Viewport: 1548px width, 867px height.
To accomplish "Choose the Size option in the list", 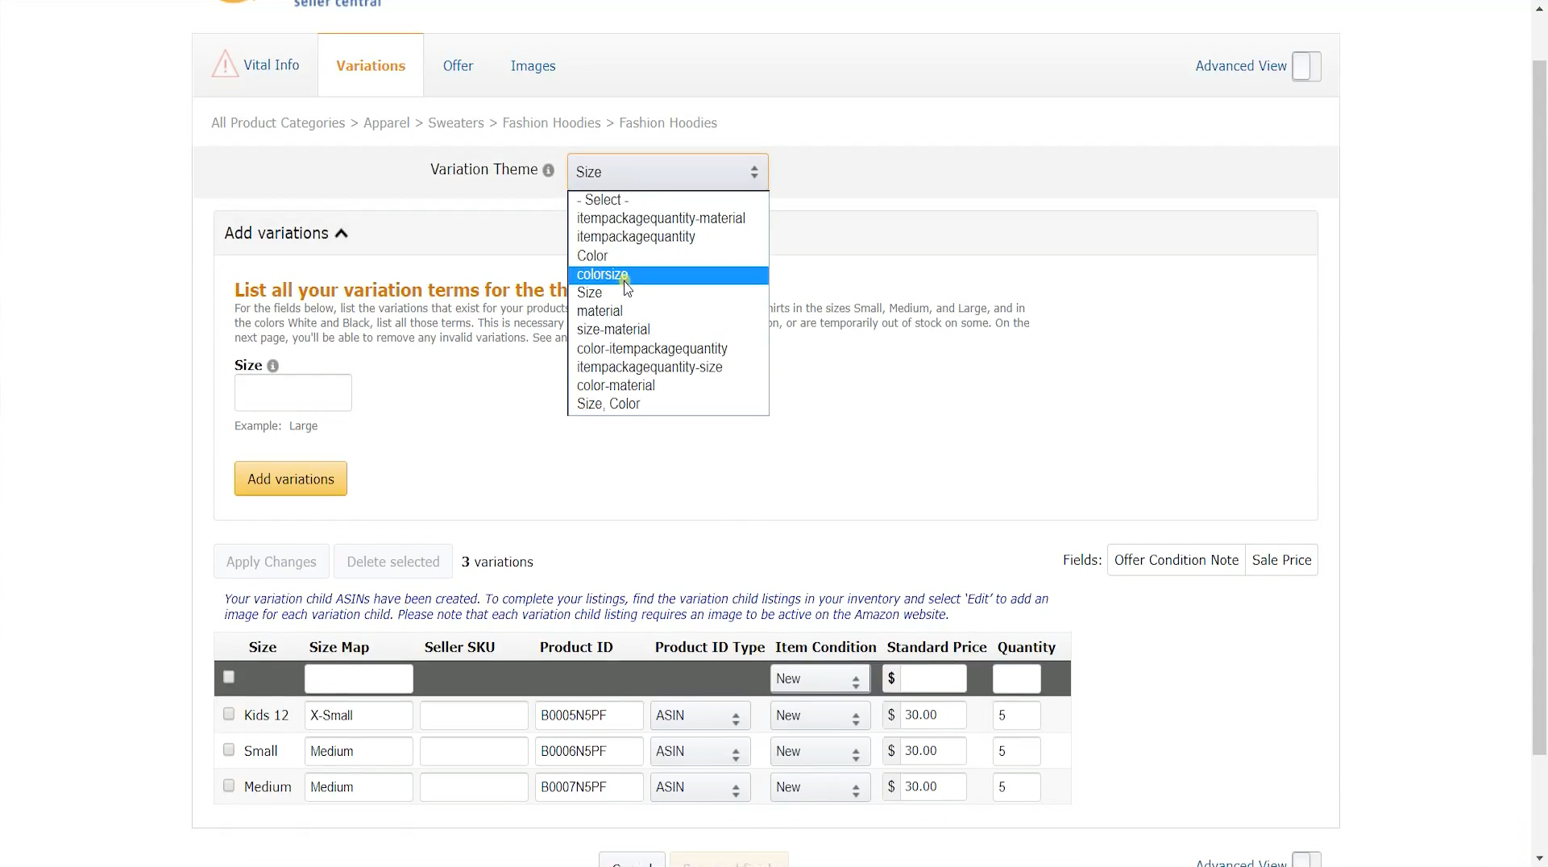I will click(x=668, y=293).
